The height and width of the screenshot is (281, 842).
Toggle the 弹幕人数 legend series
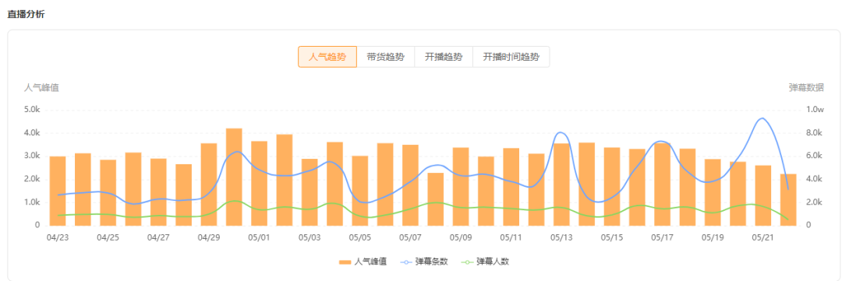485,262
